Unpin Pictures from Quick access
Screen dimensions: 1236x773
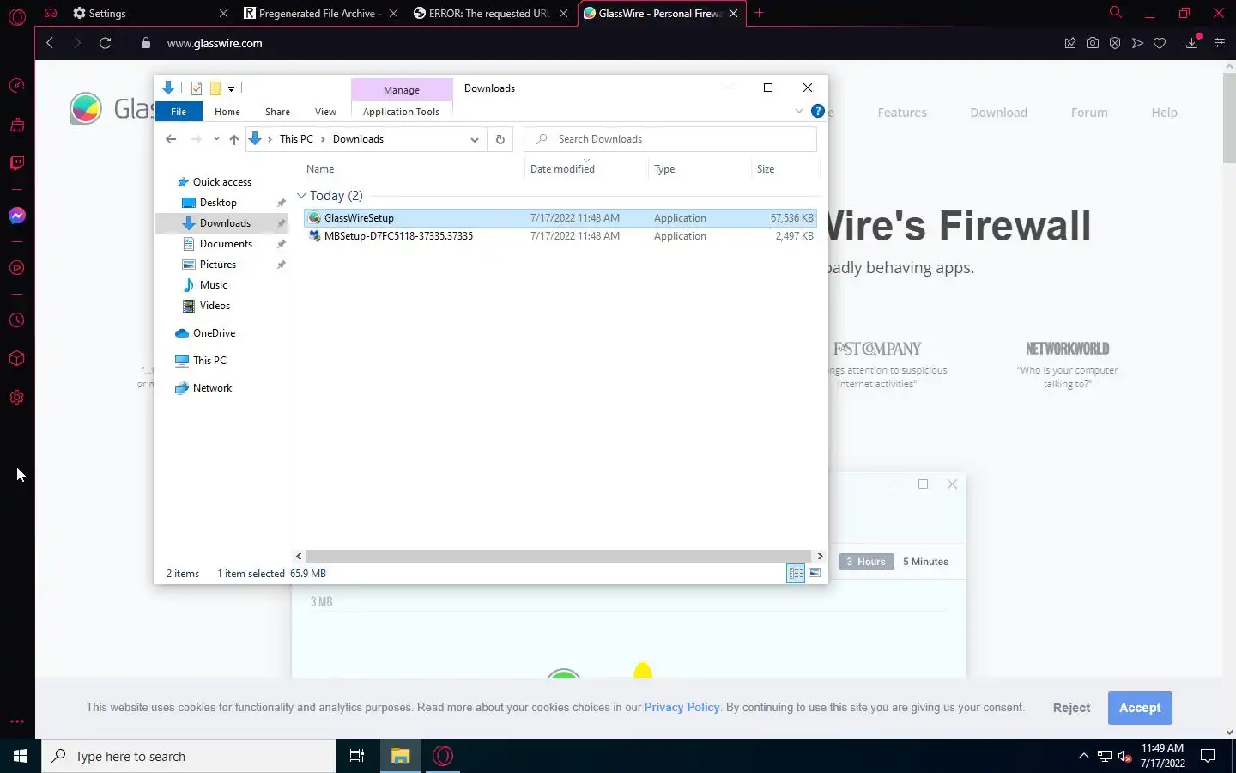coord(281,265)
